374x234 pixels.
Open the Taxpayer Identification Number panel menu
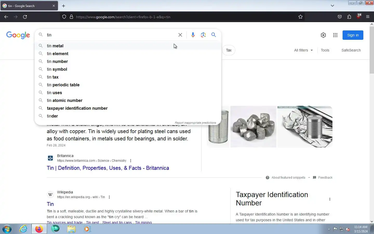point(330,199)
